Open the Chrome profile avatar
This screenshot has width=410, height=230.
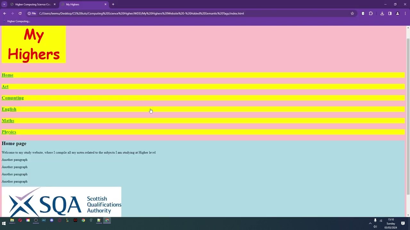398,13
